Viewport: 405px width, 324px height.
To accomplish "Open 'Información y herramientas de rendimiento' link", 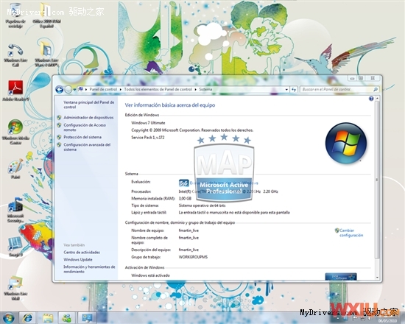I will [x=89, y=270].
